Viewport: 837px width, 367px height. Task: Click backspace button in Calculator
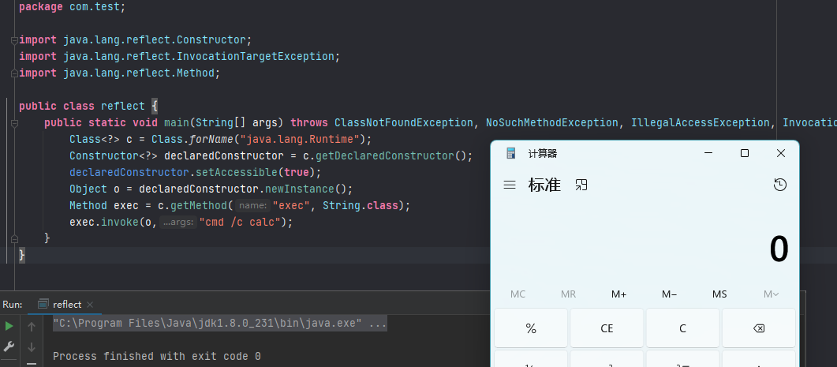759,328
